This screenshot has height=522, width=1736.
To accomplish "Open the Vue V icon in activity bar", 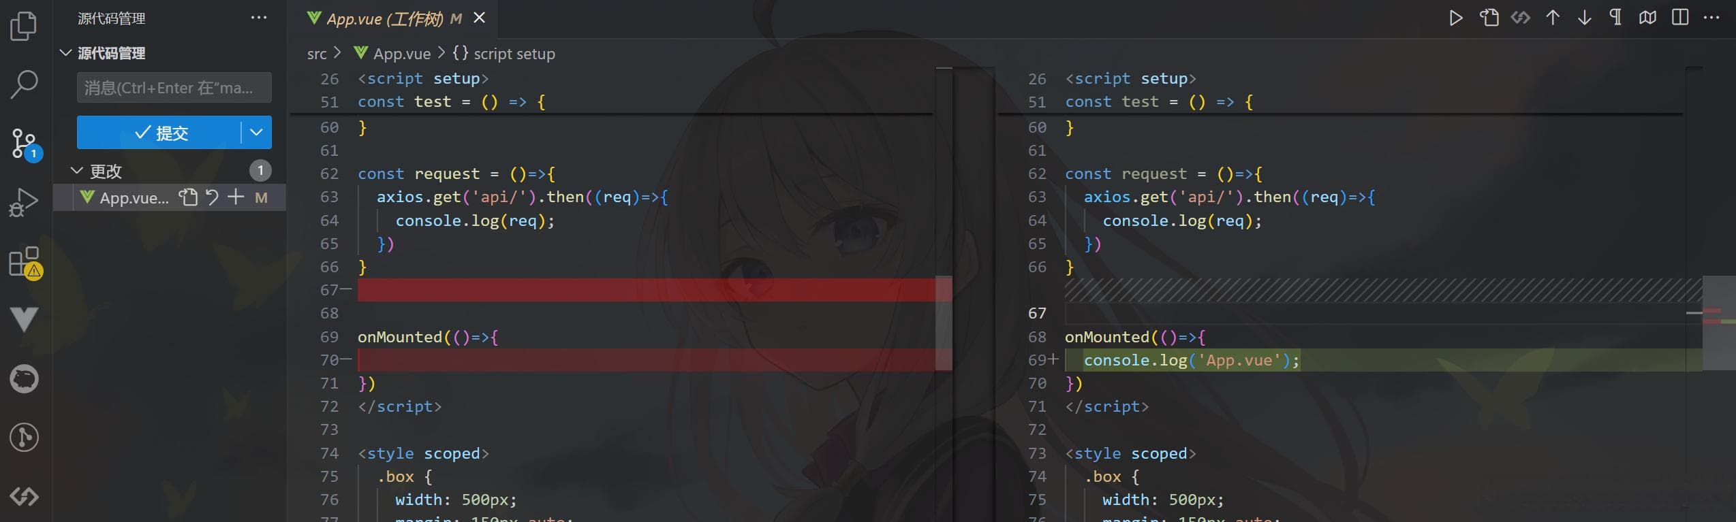I will (25, 319).
